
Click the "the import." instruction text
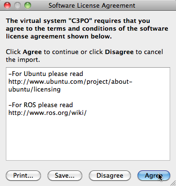click(x=23, y=60)
